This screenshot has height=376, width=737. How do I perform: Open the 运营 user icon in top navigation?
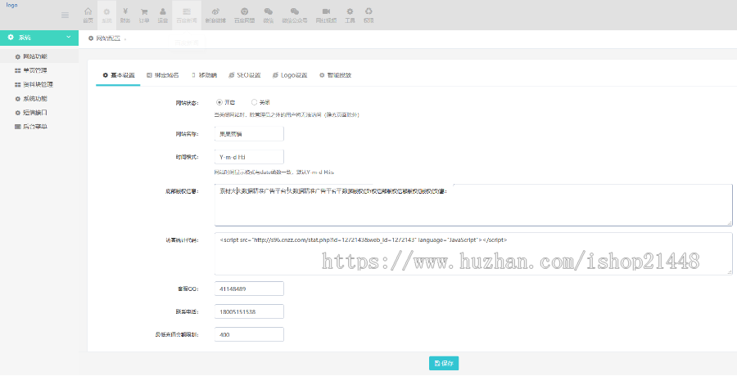click(x=163, y=15)
